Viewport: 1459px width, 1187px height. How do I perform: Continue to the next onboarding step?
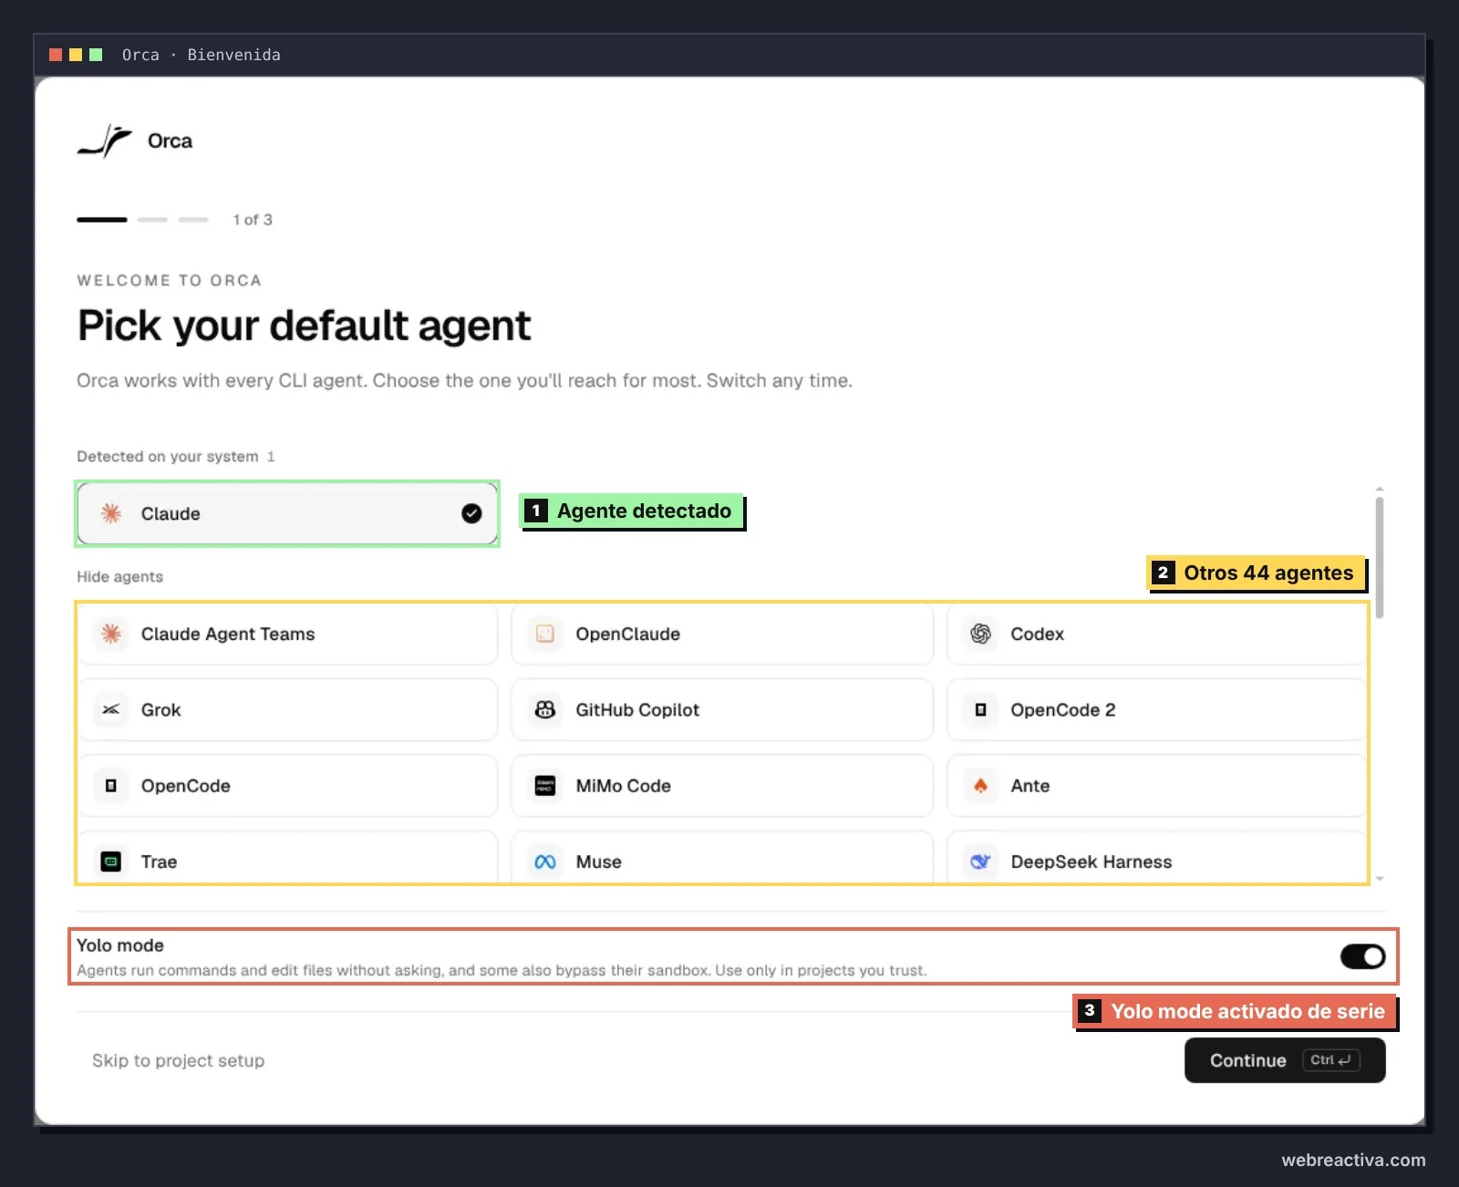click(x=1285, y=1060)
